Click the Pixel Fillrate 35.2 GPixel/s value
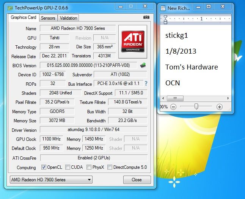Viewport: 245px width, 199px height. 57,102
